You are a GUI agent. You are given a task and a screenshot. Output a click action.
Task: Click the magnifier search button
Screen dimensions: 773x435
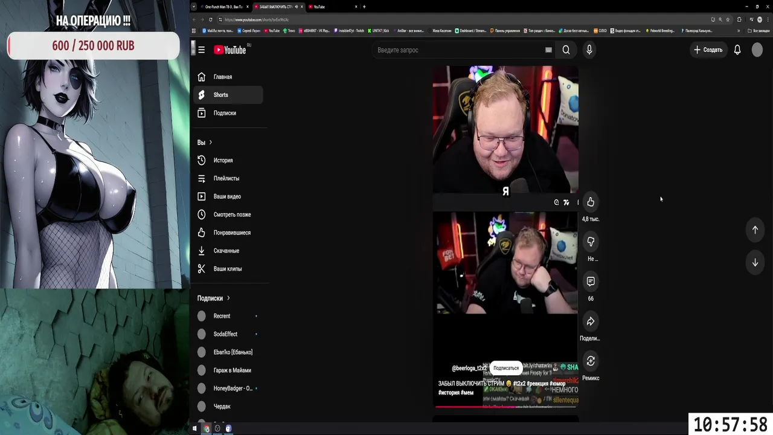566,50
